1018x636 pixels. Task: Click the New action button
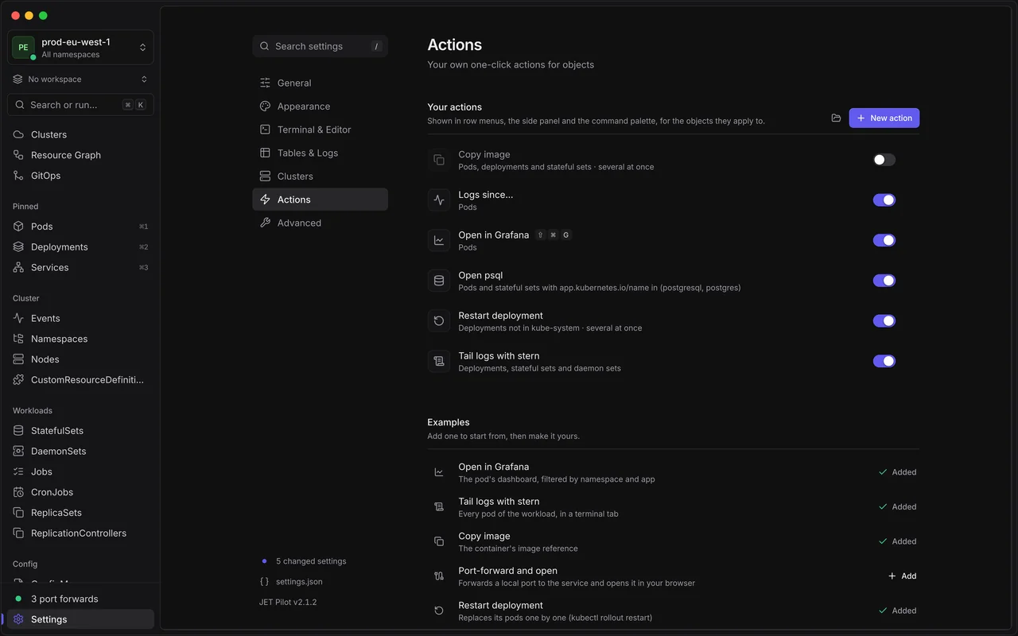tap(884, 118)
